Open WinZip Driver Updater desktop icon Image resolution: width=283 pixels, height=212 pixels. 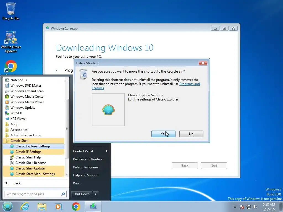11,42
